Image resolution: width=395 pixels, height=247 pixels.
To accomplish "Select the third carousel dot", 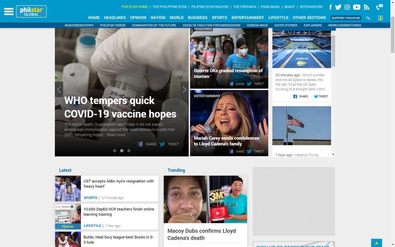I will pos(129,151).
